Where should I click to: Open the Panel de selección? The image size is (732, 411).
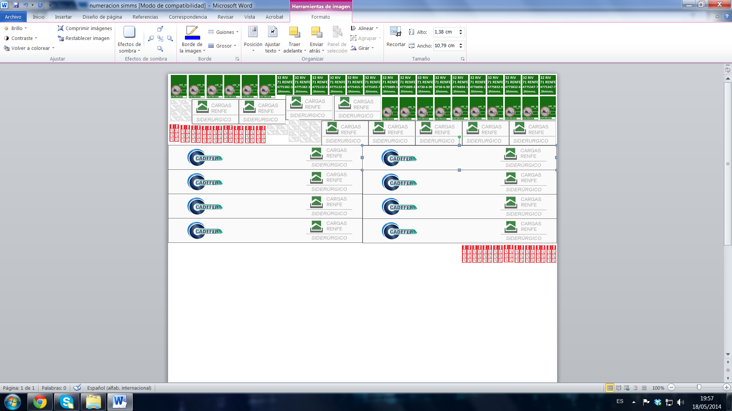tap(337, 40)
